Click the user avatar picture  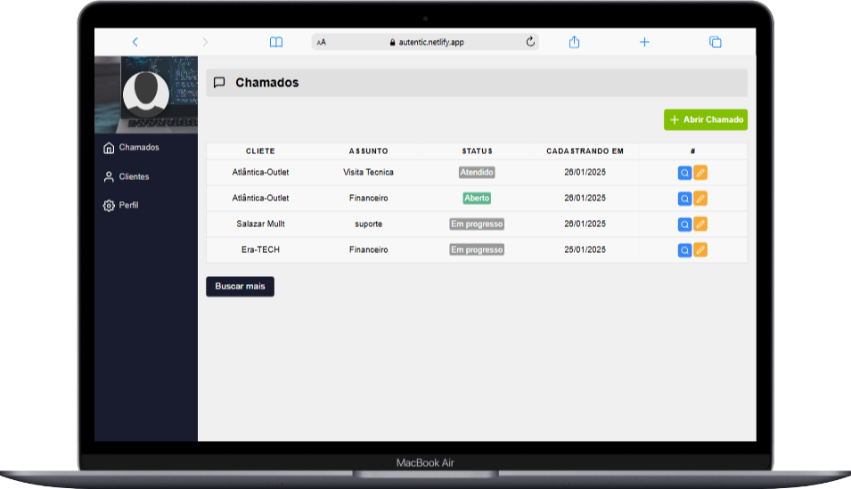point(145,93)
